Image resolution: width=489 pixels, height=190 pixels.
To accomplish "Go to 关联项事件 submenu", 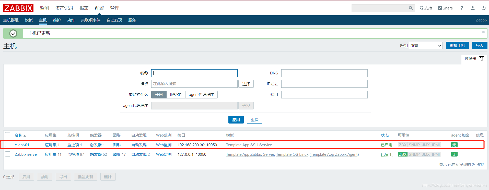I will click(91, 20).
